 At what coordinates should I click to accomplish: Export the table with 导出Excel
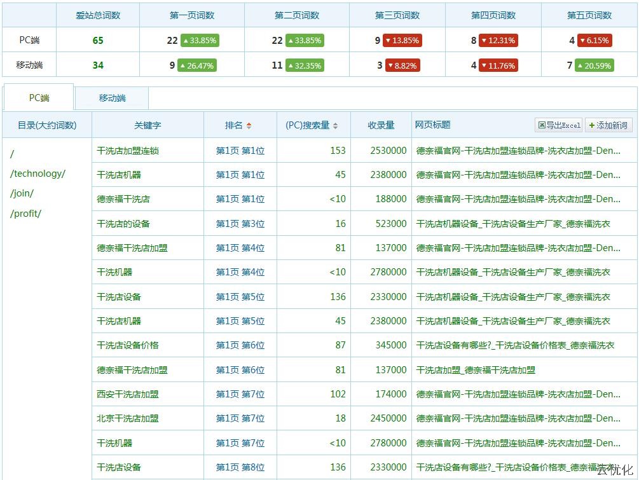pos(559,125)
